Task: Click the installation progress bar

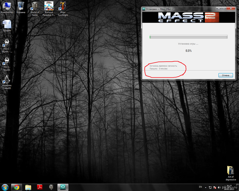Action: click(x=188, y=37)
